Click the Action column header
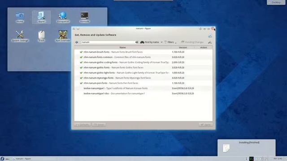Screen dimensions: 287x161 point(203,47)
